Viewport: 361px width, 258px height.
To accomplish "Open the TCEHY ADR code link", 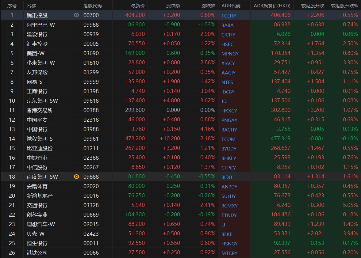I will (229, 16).
